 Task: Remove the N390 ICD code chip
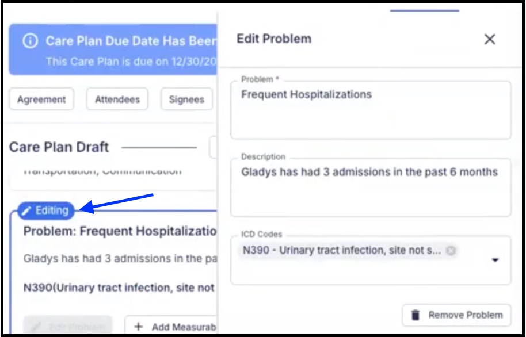point(451,251)
